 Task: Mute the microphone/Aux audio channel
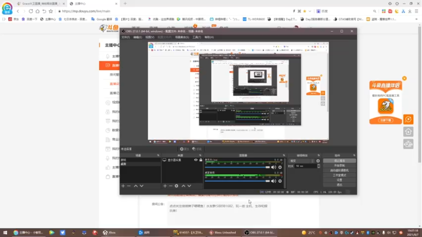click(x=274, y=167)
